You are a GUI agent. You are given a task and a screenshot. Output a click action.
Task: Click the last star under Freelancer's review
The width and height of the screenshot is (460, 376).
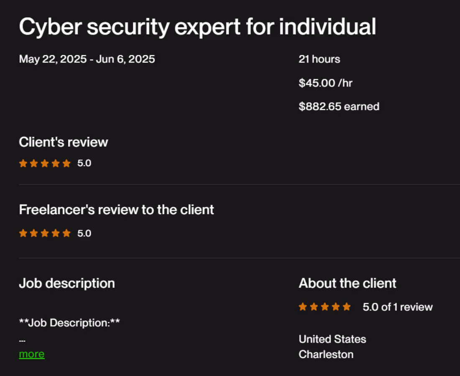[66, 233]
